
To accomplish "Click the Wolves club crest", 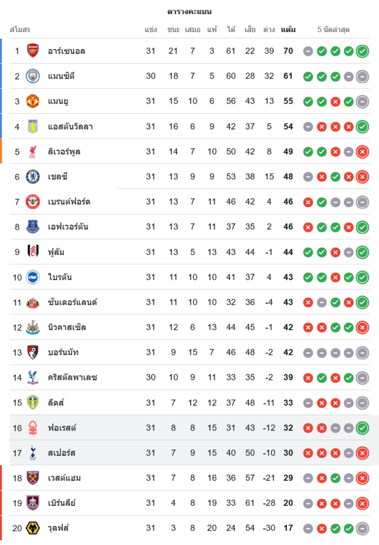I will 33,528.
